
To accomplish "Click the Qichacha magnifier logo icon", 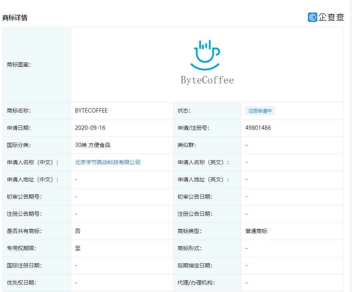I will pos(312,17).
